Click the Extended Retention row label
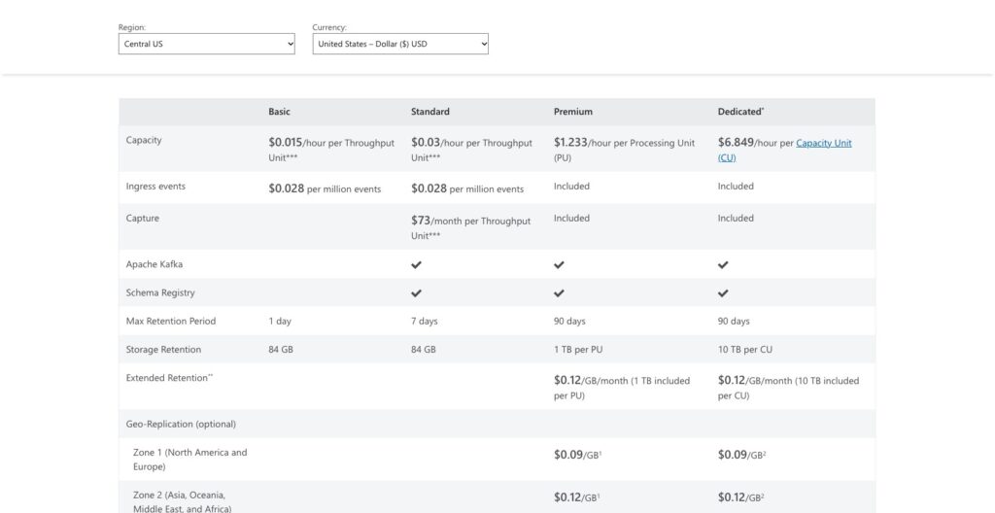This screenshot has height=513, width=995. 169,378
